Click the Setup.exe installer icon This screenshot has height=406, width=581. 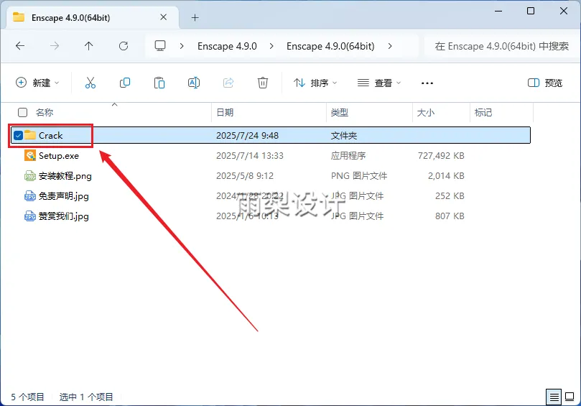click(30, 156)
